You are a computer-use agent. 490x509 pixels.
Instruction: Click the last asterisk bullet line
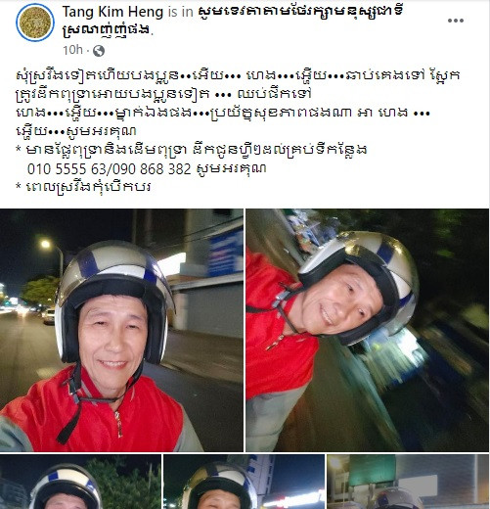(83, 187)
